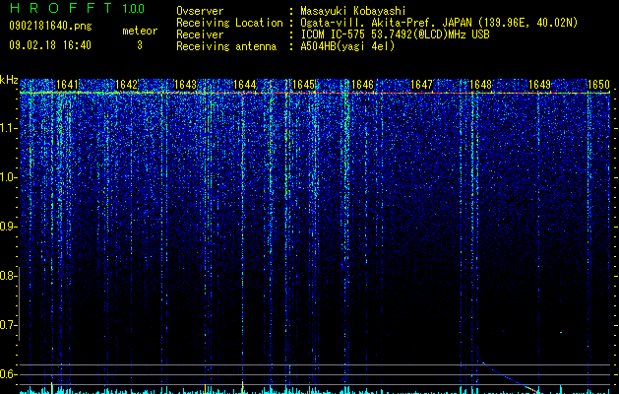Click the 1.1 kHz axis label

[x=8, y=128]
